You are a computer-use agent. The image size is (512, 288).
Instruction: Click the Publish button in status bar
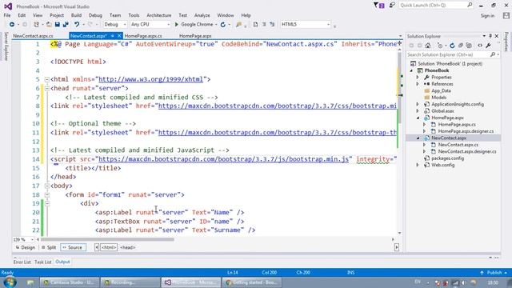(x=494, y=273)
